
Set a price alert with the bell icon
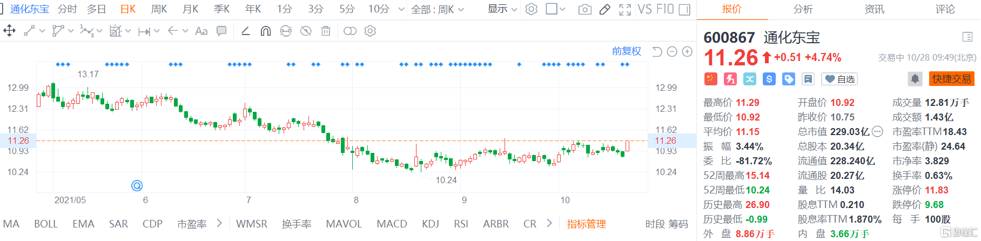coord(915,79)
